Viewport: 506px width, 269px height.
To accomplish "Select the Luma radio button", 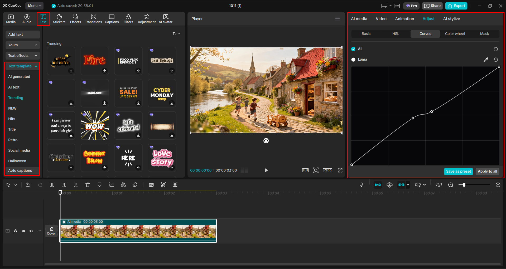I will click(x=353, y=60).
